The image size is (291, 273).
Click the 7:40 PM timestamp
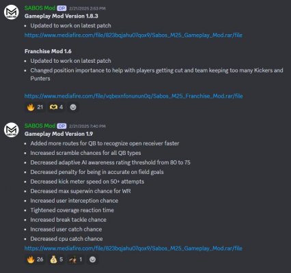pos(87,126)
